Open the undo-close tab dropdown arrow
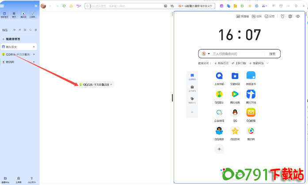 pos(81,6)
